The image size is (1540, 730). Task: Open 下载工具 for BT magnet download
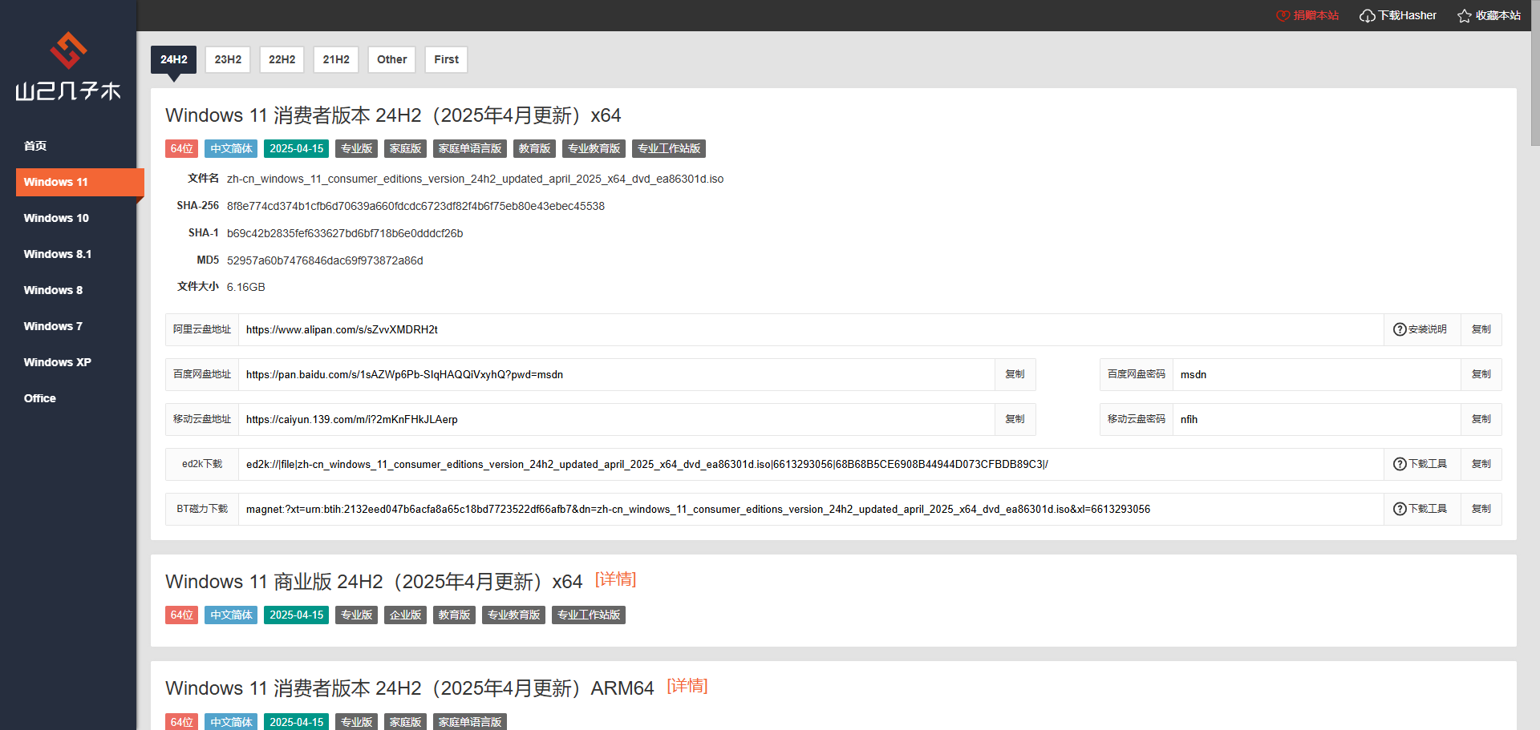click(1421, 509)
